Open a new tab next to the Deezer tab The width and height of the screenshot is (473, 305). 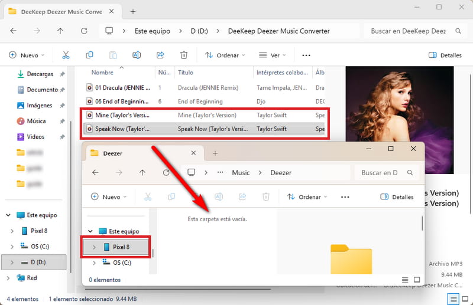point(215,153)
